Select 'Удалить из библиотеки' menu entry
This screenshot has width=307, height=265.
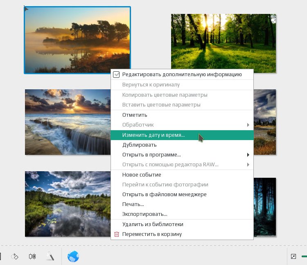coord(182,224)
